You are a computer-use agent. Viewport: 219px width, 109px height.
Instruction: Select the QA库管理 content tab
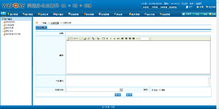click(41, 28)
